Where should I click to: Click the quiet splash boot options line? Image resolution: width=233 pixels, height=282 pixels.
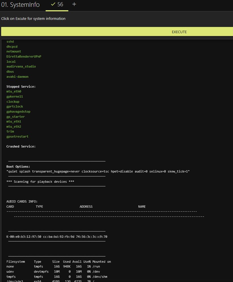point(98,171)
